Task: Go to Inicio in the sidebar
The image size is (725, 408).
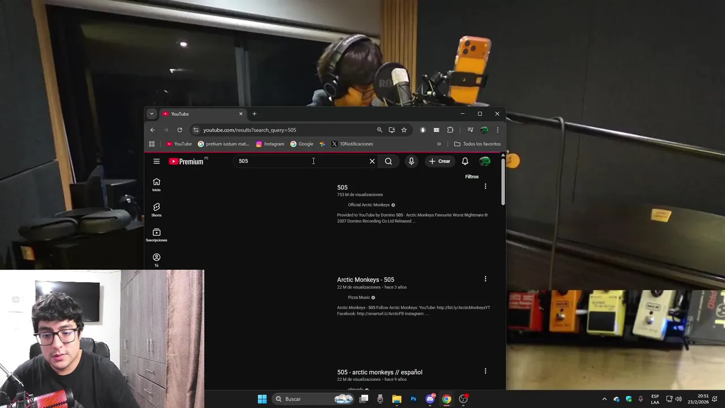Action: tap(156, 185)
